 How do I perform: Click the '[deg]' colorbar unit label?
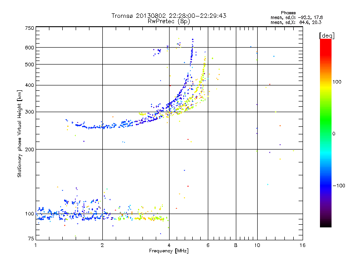click(327, 36)
